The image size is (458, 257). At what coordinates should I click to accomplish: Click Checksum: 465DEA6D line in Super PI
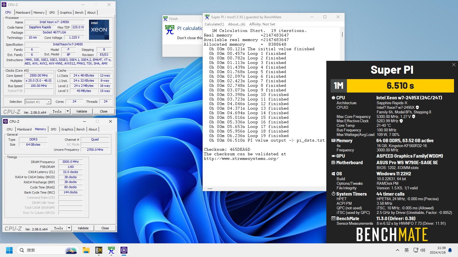[227, 149]
